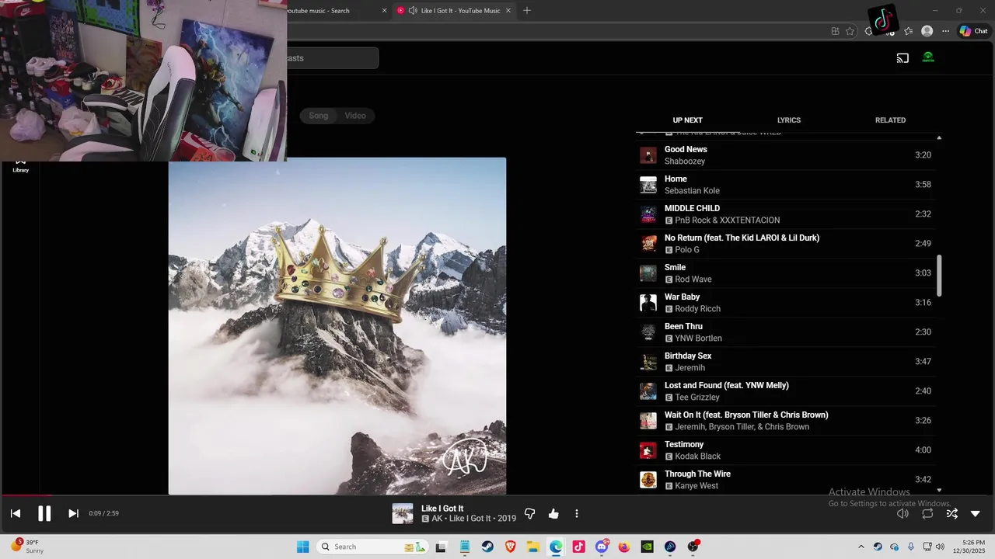
Task: Skip to the next track
Action: pos(73,513)
